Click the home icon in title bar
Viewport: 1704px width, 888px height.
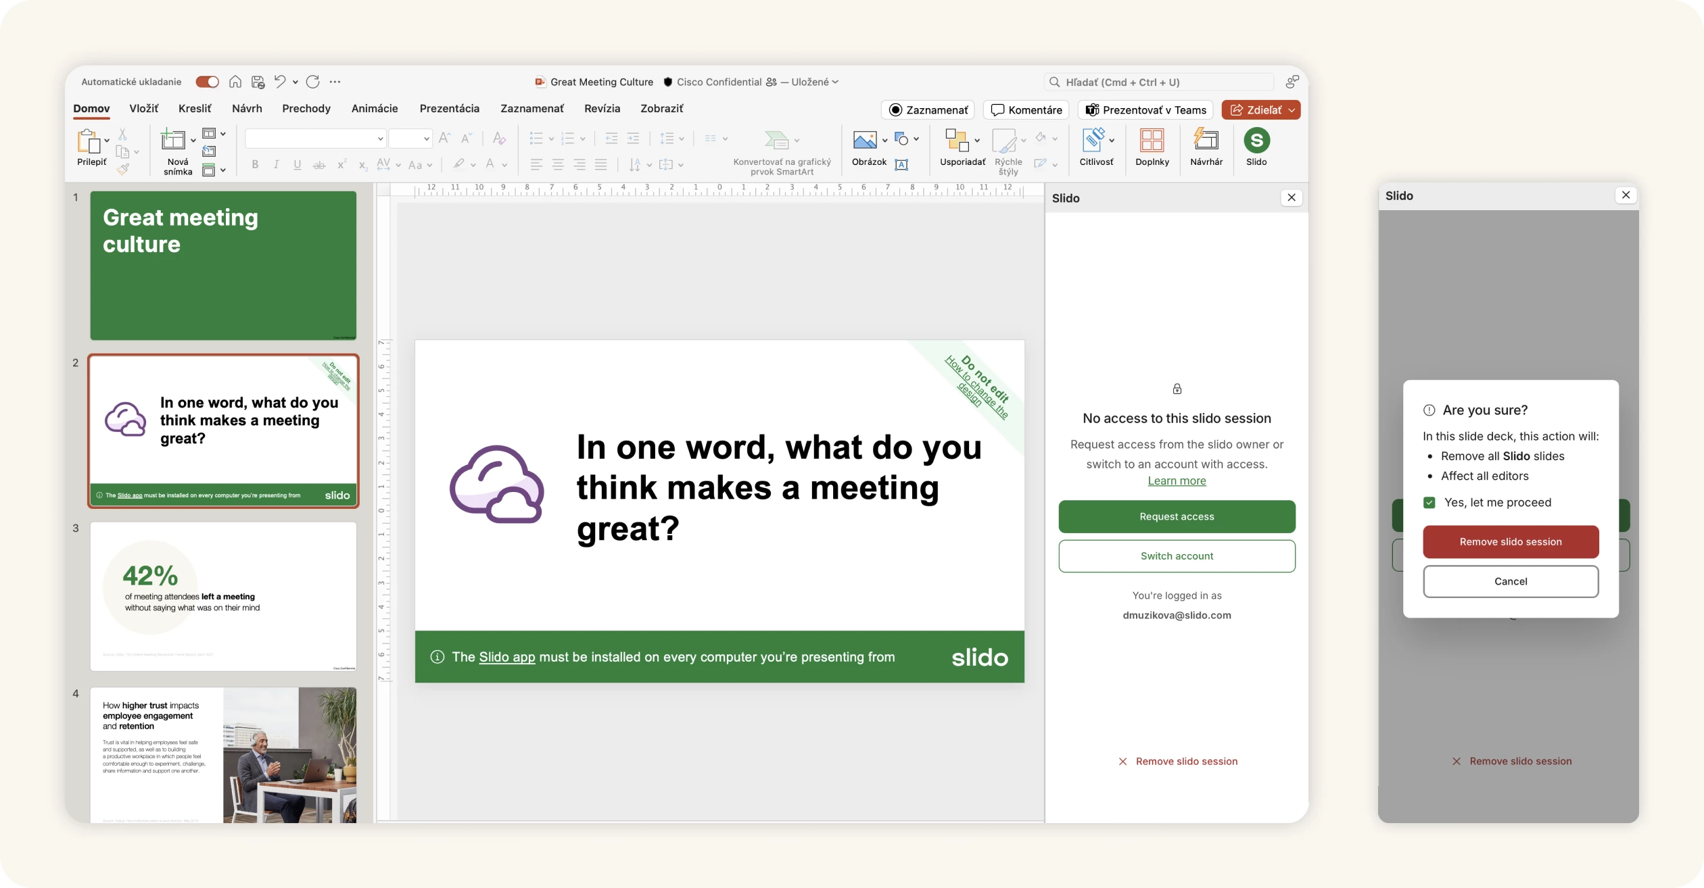235,82
